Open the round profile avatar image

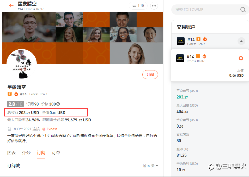click(22, 64)
